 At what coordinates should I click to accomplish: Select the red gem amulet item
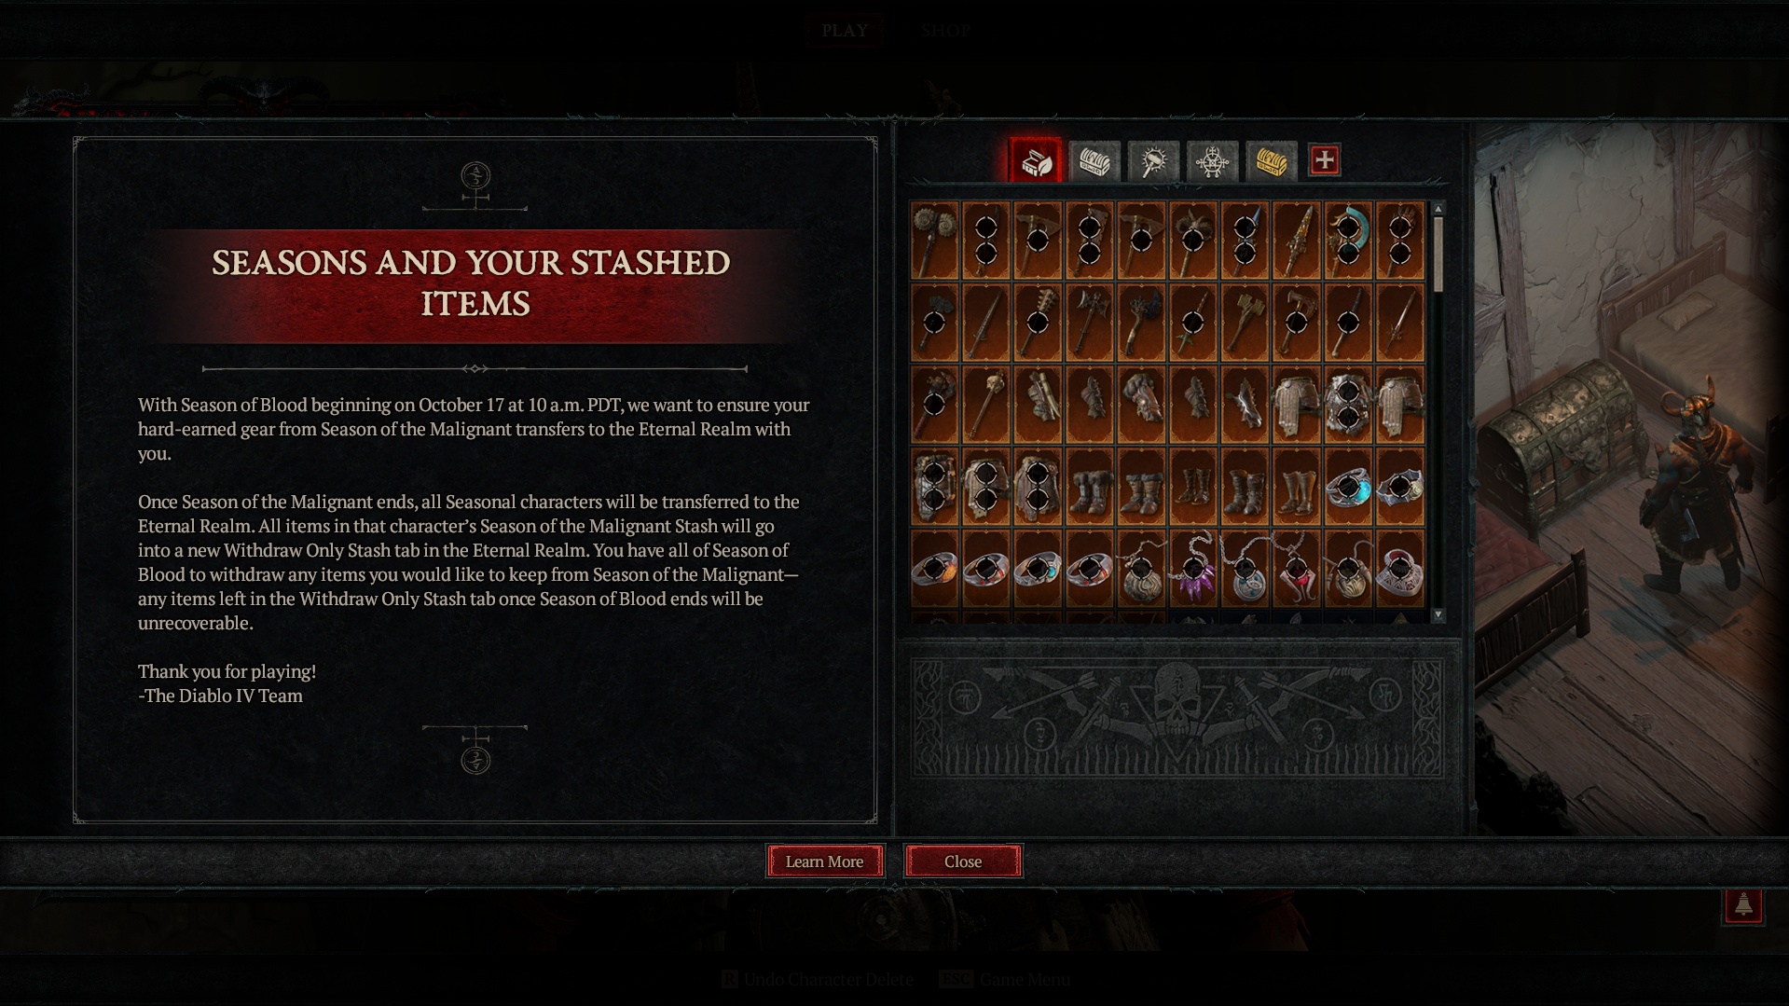[1297, 569]
